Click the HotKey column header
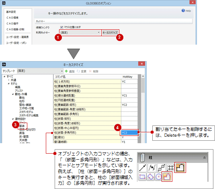 pos(129,77)
